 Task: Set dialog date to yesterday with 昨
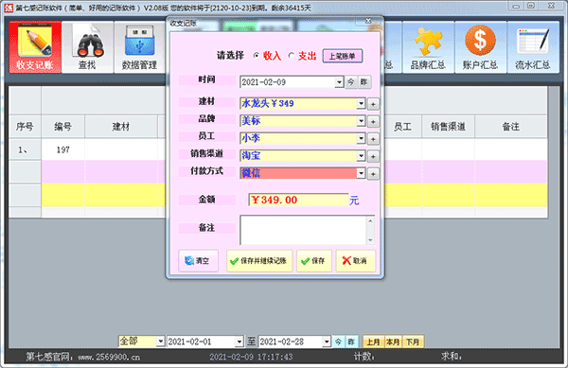(x=364, y=82)
